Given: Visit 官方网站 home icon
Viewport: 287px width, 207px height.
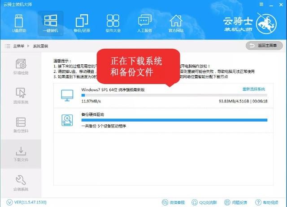Looking at the screenshot, I should click(x=176, y=23).
